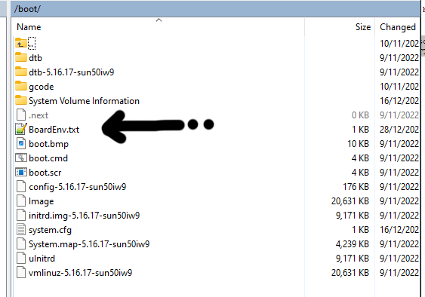Image resolution: width=425 pixels, height=297 pixels.
Task: Select the 'system.cfg' file name
Action: coord(50,230)
